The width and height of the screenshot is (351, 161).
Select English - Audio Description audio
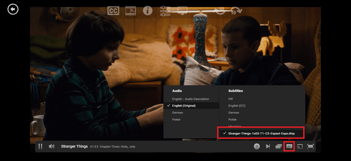[x=191, y=99]
